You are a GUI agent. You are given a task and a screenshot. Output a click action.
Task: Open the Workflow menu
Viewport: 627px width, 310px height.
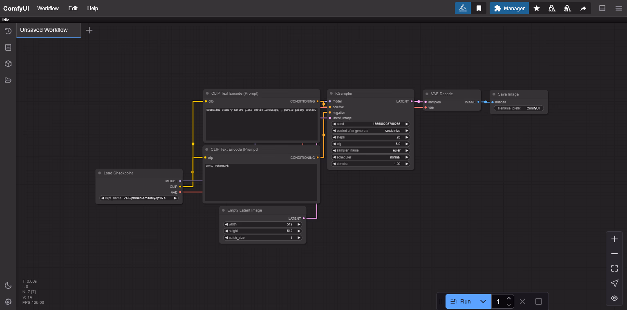[x=48, y=8]
